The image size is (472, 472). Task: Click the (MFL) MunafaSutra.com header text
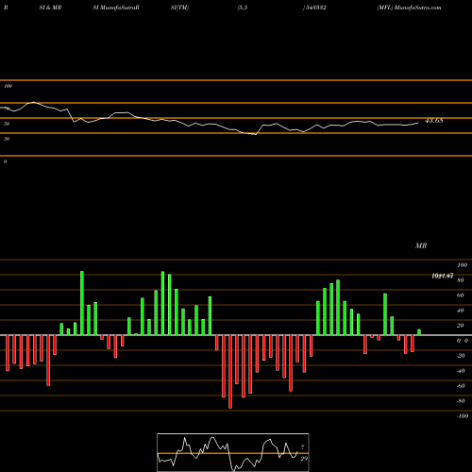409,8
